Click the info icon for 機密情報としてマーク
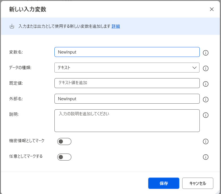Image resolution: width=221 pixels, height=194 pixels. click(x=206, y=142)
